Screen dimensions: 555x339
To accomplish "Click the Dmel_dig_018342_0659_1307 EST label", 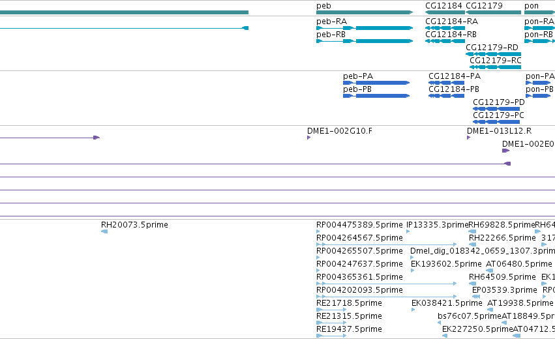I will tap(483, 251).
